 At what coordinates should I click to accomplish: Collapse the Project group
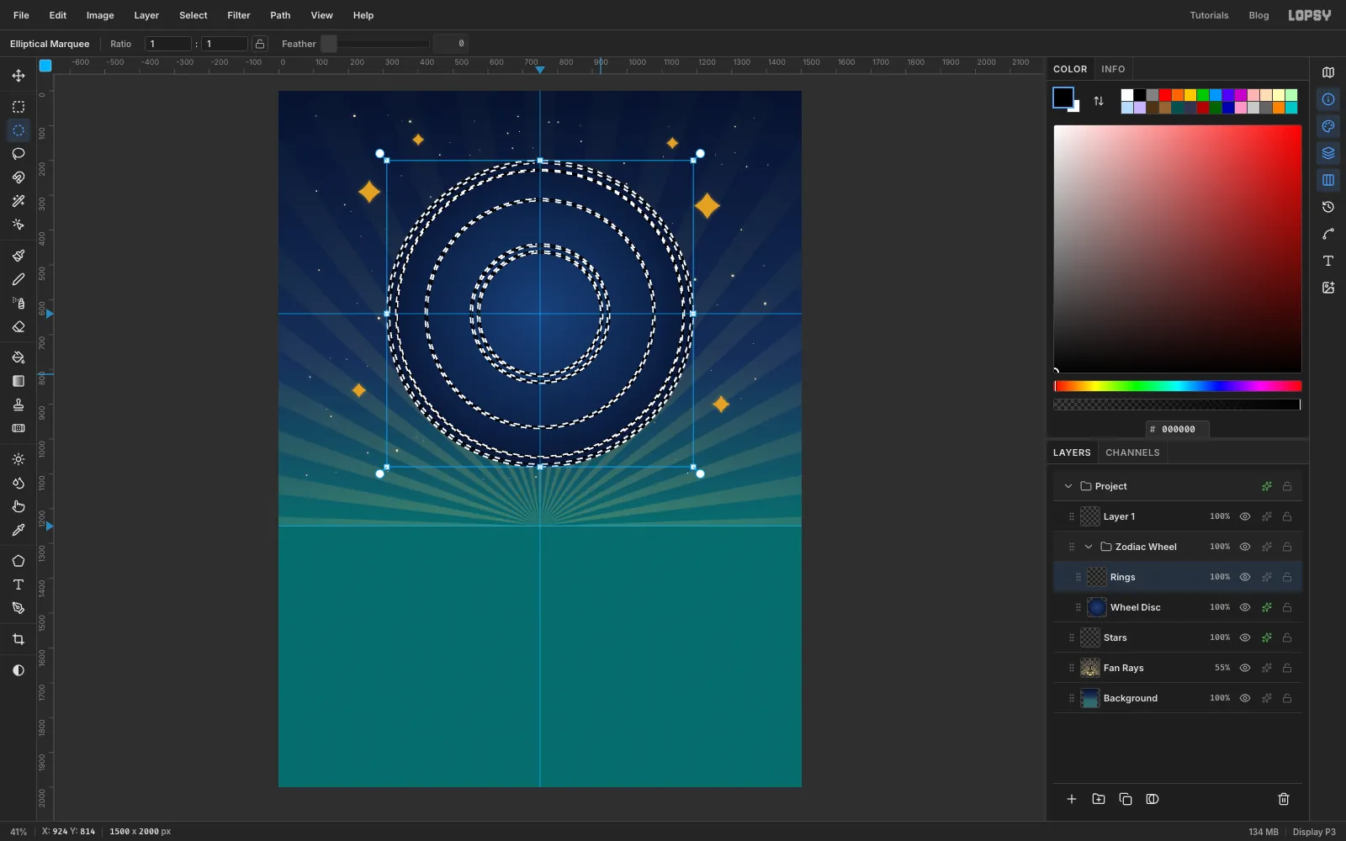[1068, 486]
